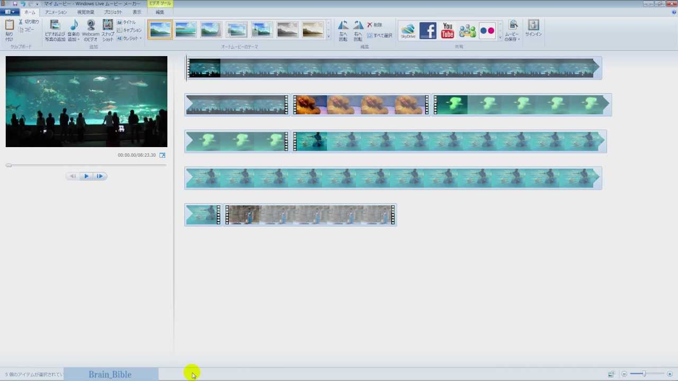This screenshot has width=678, height=381.
Task: Apply the sepia AutoMovie theme
Action: tap(313, 30)
